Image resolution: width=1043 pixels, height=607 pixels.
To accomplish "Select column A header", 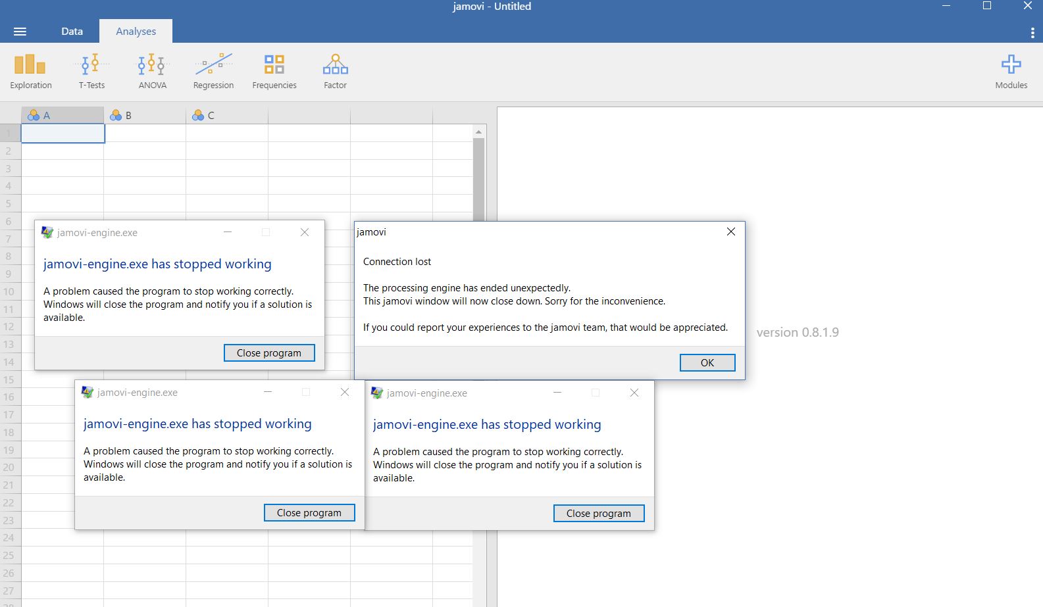I will [63, 115].
